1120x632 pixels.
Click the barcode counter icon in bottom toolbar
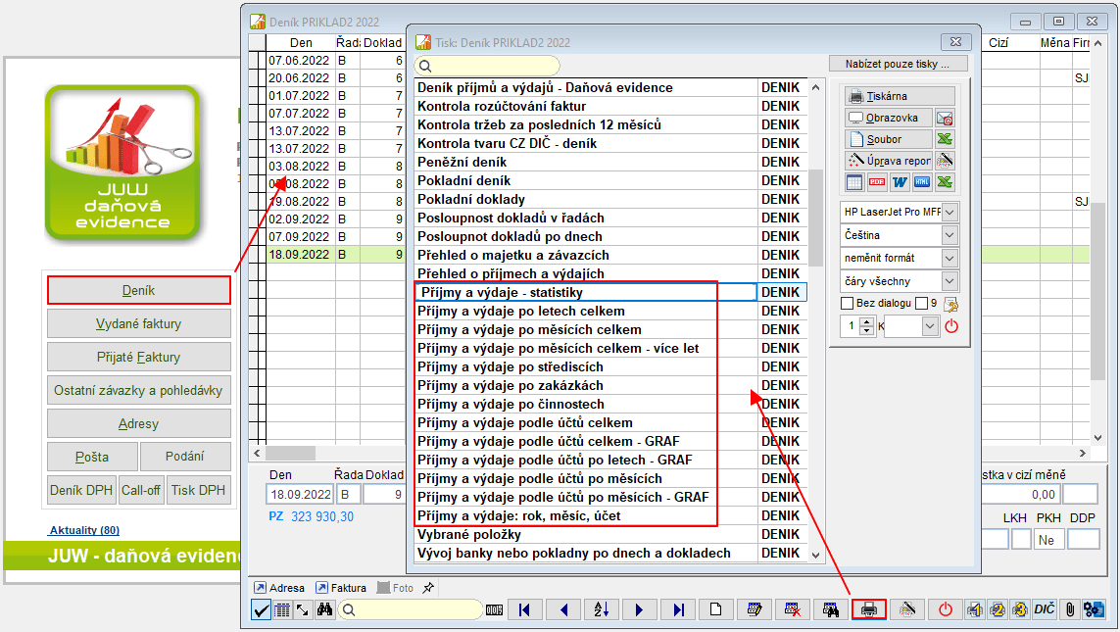[494, 609]
